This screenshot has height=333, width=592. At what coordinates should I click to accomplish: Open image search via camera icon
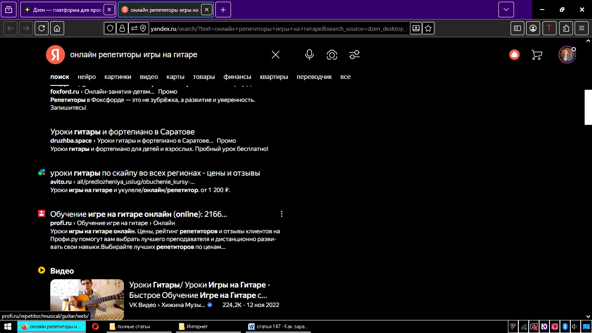(332, 55)
